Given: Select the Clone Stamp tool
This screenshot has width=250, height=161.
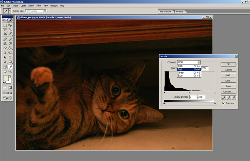Looking at the screenshot, I should [5, 44].
